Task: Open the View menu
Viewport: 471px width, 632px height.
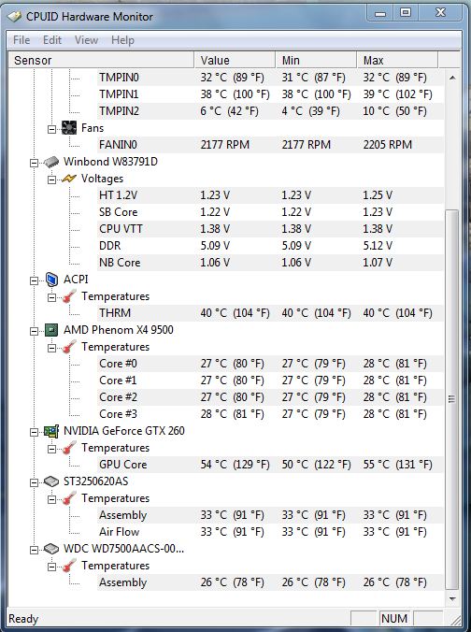Action: coord(86,40)
